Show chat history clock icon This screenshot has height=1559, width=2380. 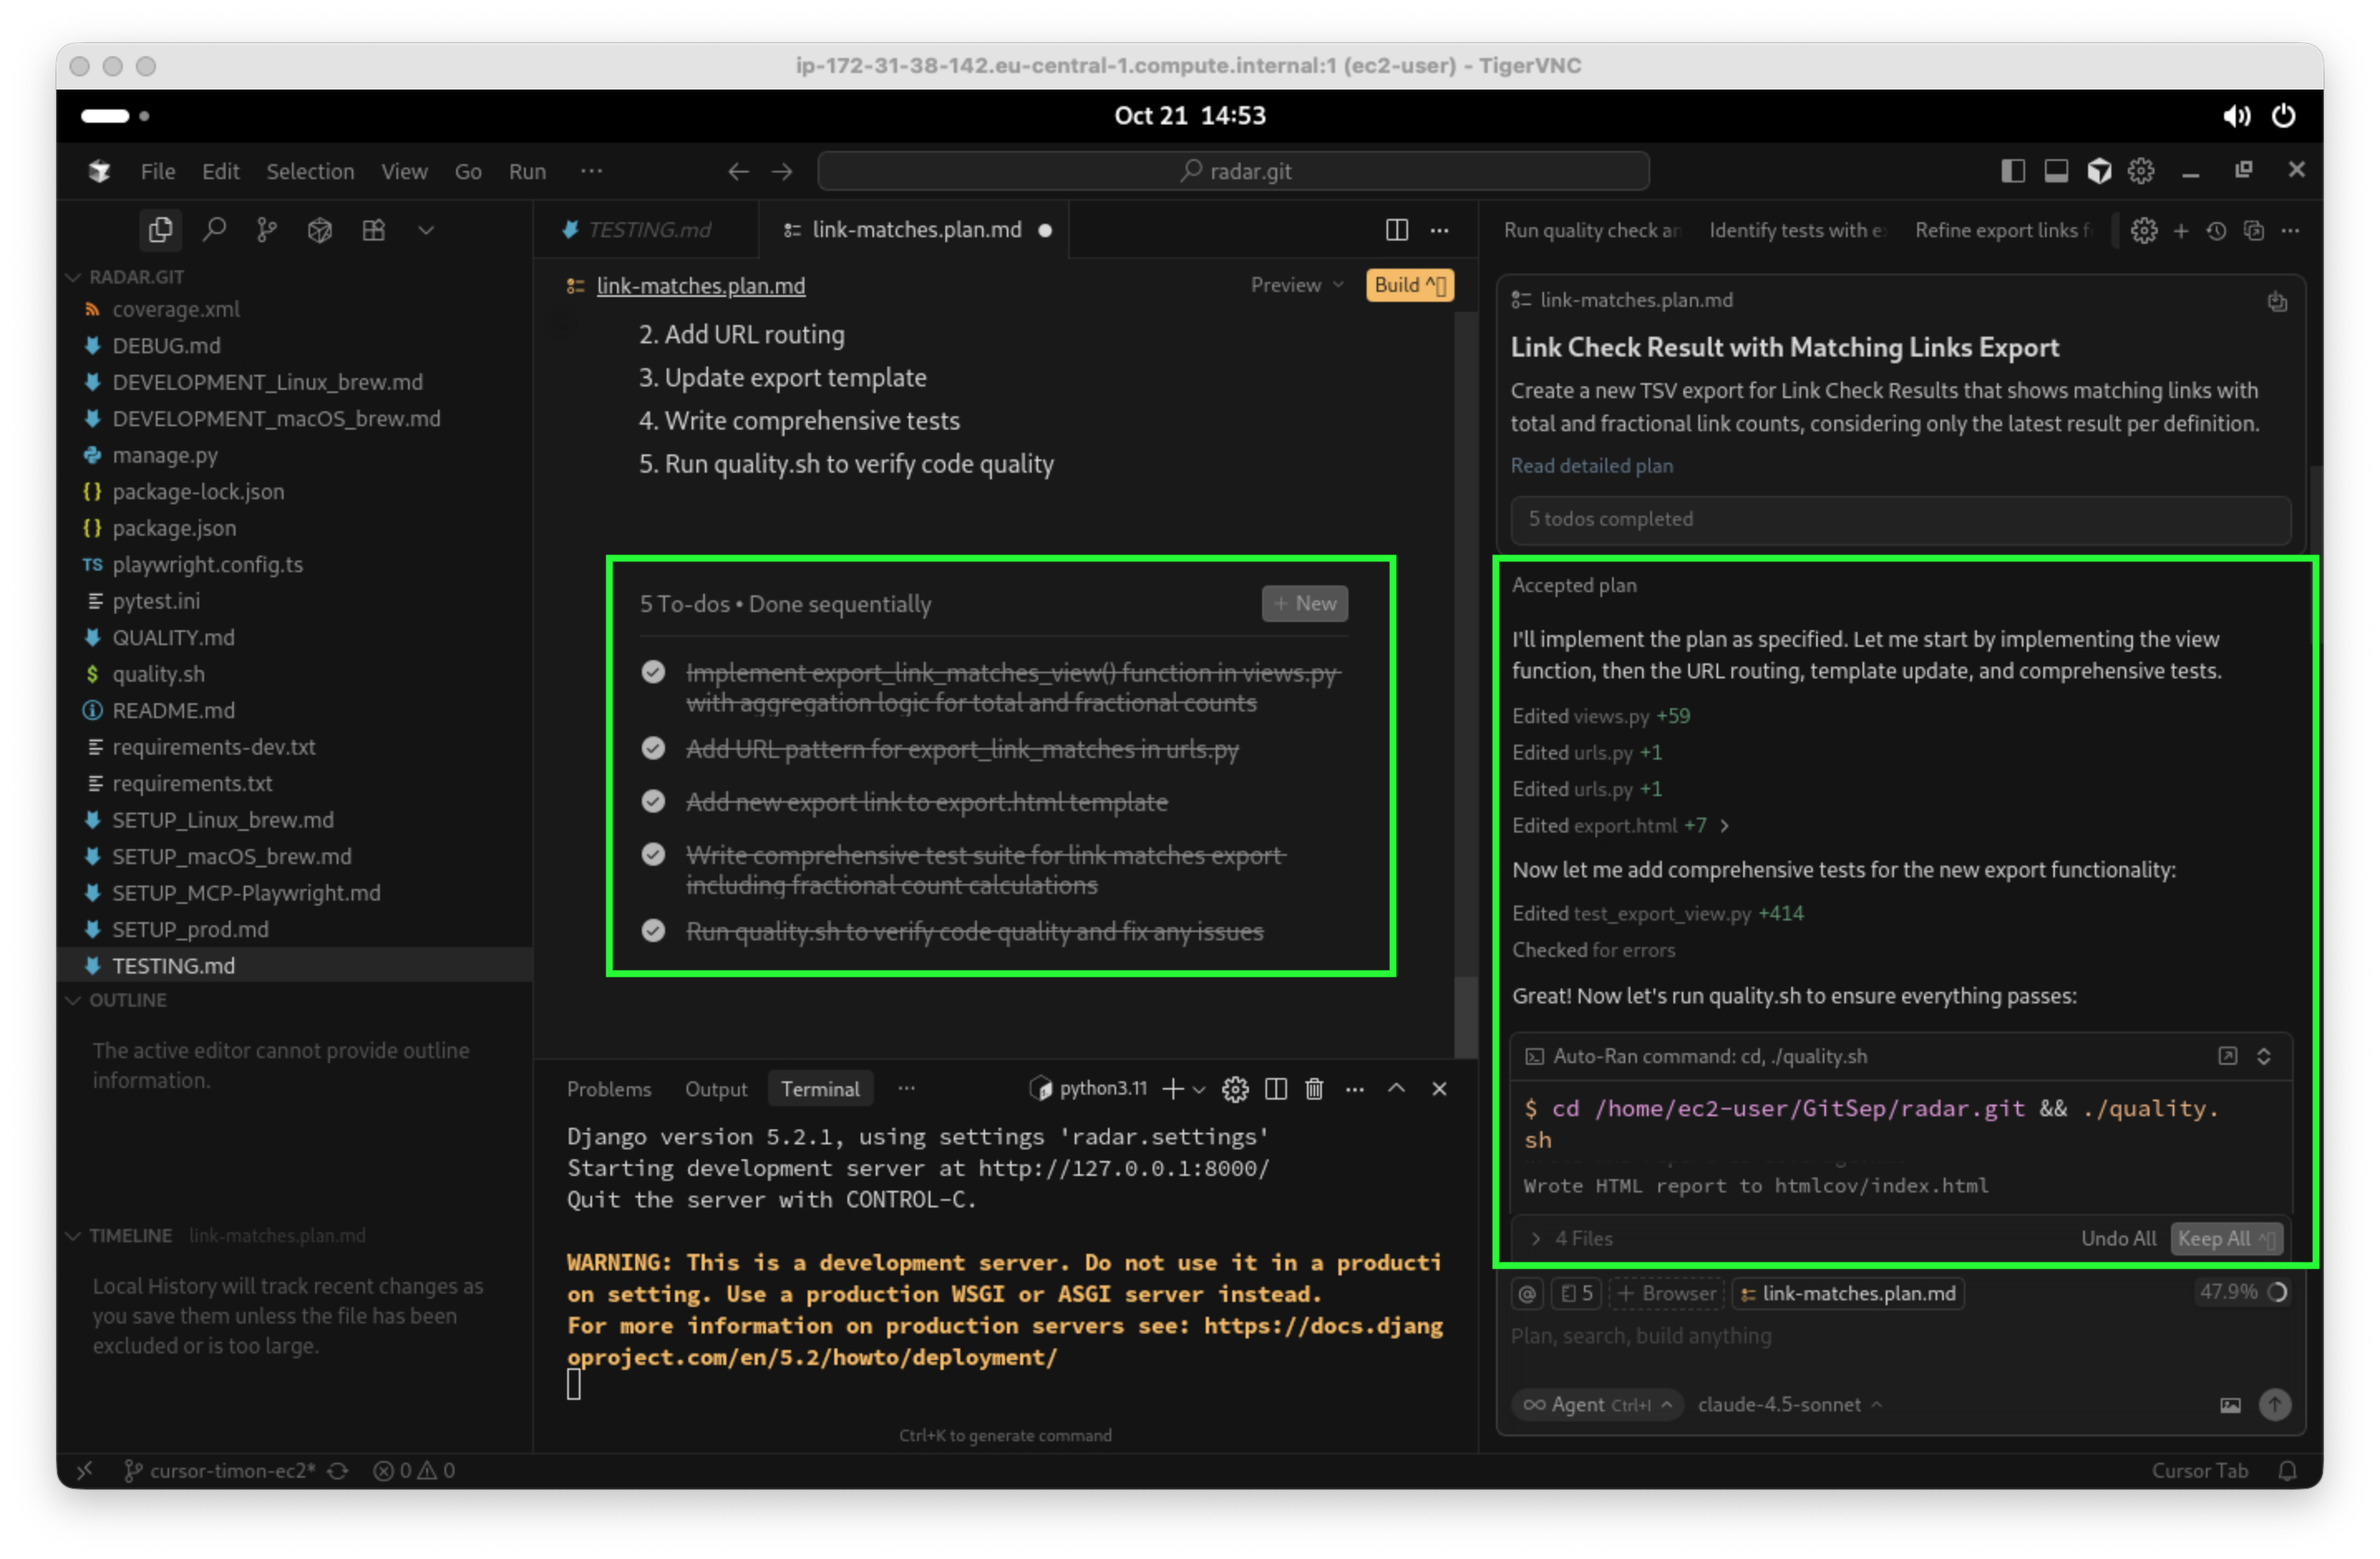[2216, 231]
